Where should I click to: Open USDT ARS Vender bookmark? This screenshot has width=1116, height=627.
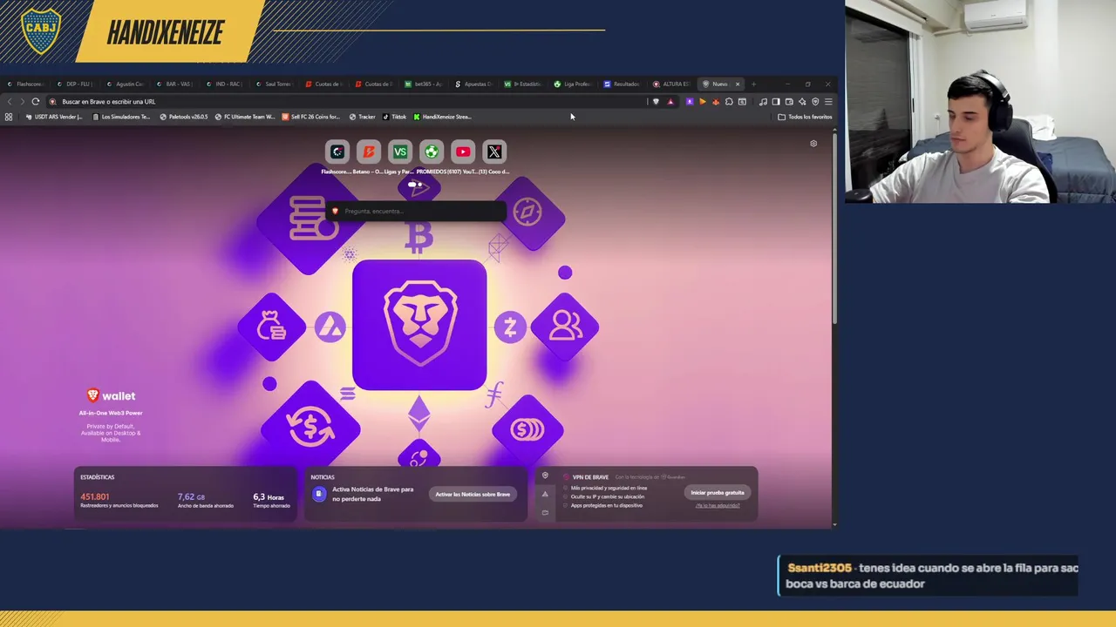(54, 117)
